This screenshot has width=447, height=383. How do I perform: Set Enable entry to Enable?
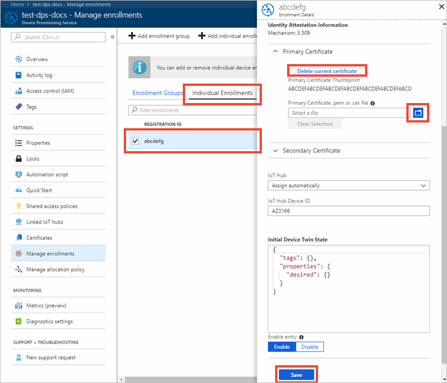281,347
